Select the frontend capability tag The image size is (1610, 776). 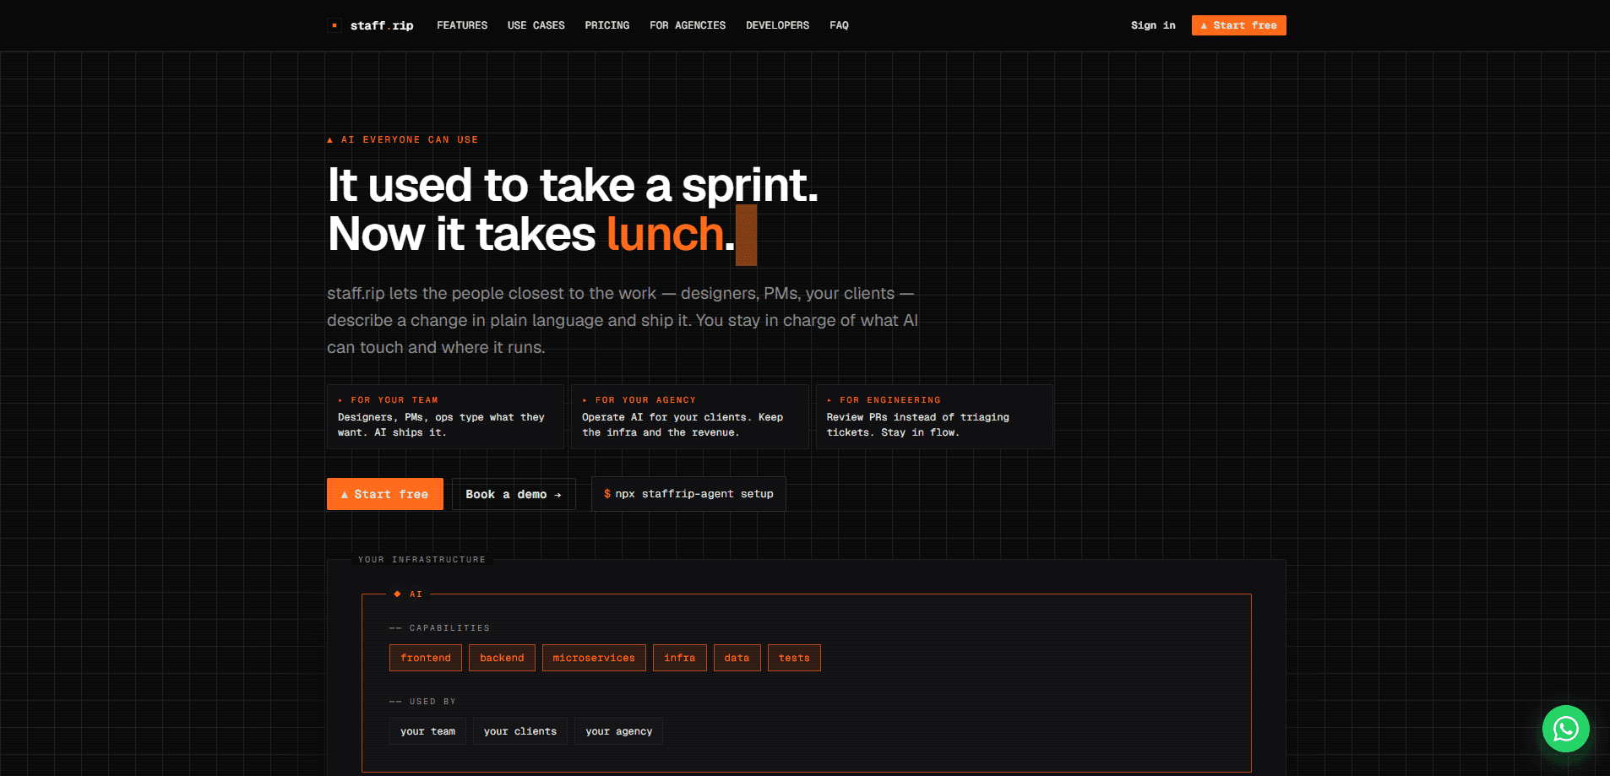tap(426, 658)
